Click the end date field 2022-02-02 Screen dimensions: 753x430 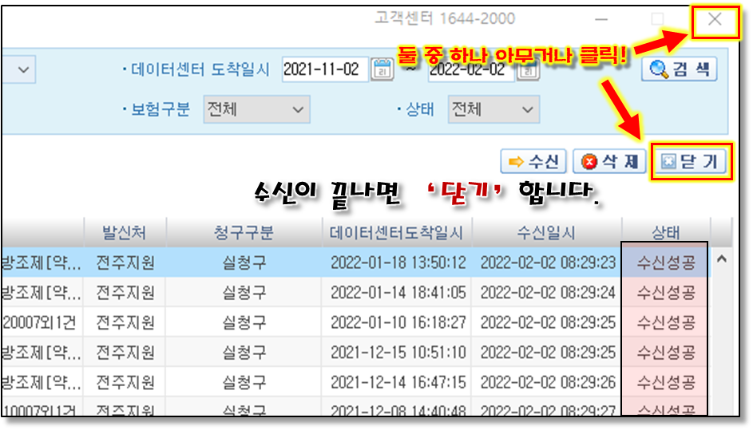[471, 70]
